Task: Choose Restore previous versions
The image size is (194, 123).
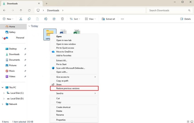Action: [74, 88]
